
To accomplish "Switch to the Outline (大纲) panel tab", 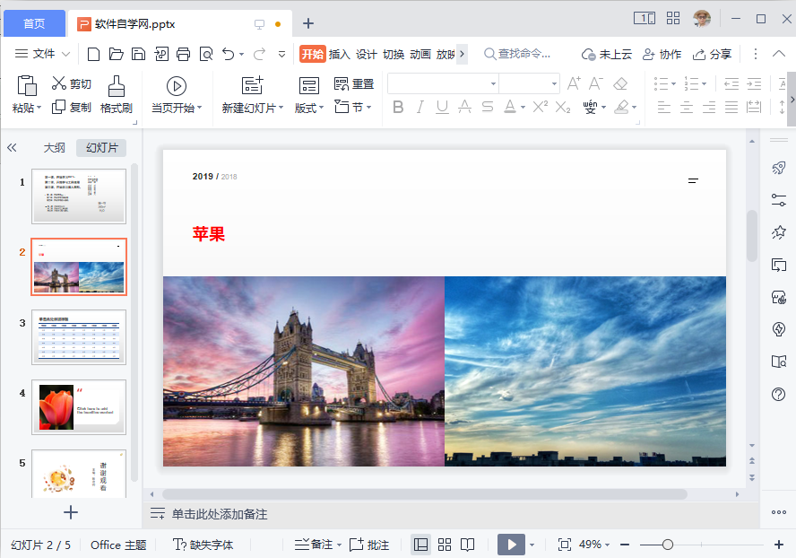I will pos(55,148).
